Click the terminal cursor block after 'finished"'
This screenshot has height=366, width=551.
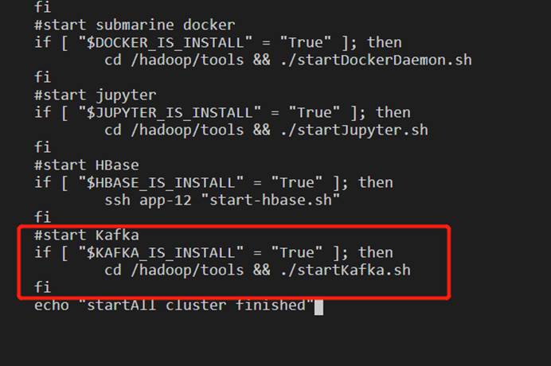pyautogui.click(x=318, y=307)
